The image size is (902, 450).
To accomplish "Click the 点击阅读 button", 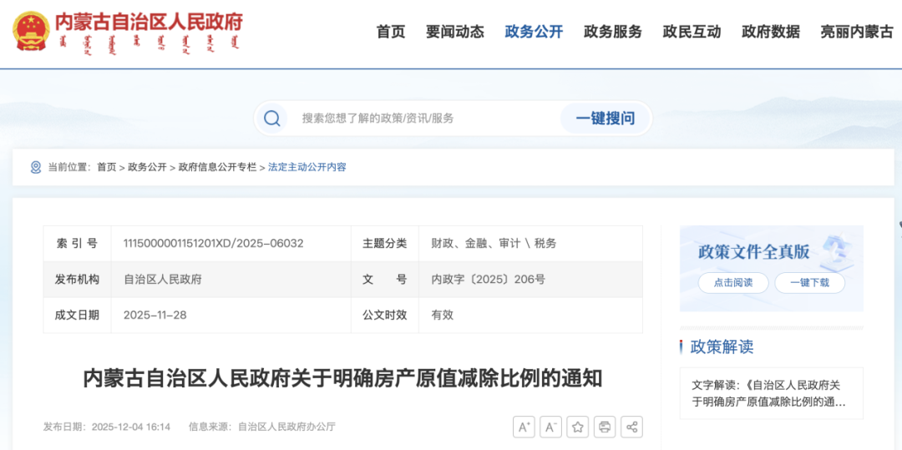I will (x=732, y=283).
